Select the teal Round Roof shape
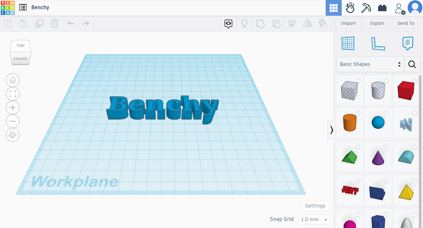This screenshot has height=228, width=423. (406, 157)
